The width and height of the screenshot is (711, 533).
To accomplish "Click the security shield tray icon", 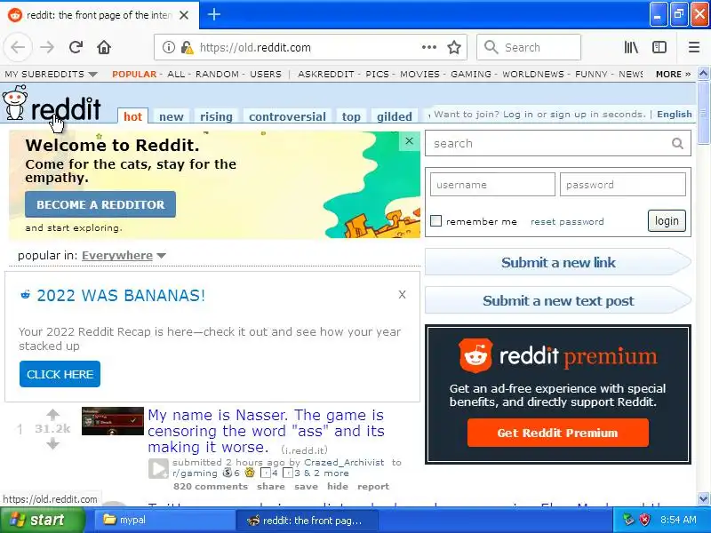I will [644, 520].
